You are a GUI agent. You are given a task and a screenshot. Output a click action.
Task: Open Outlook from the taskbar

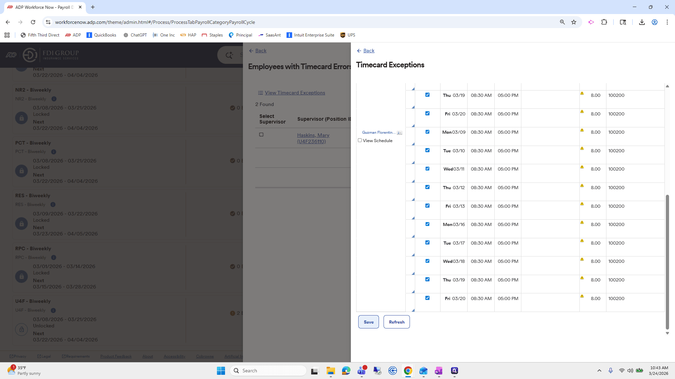(423, 371)
